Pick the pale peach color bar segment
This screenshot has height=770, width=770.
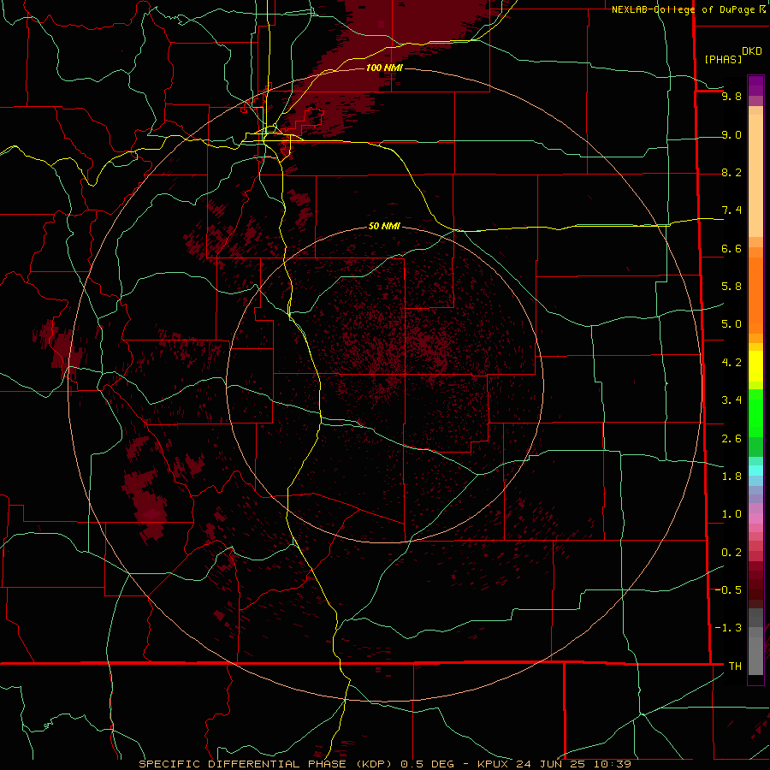pyautogui.click(x=755, y=176)
